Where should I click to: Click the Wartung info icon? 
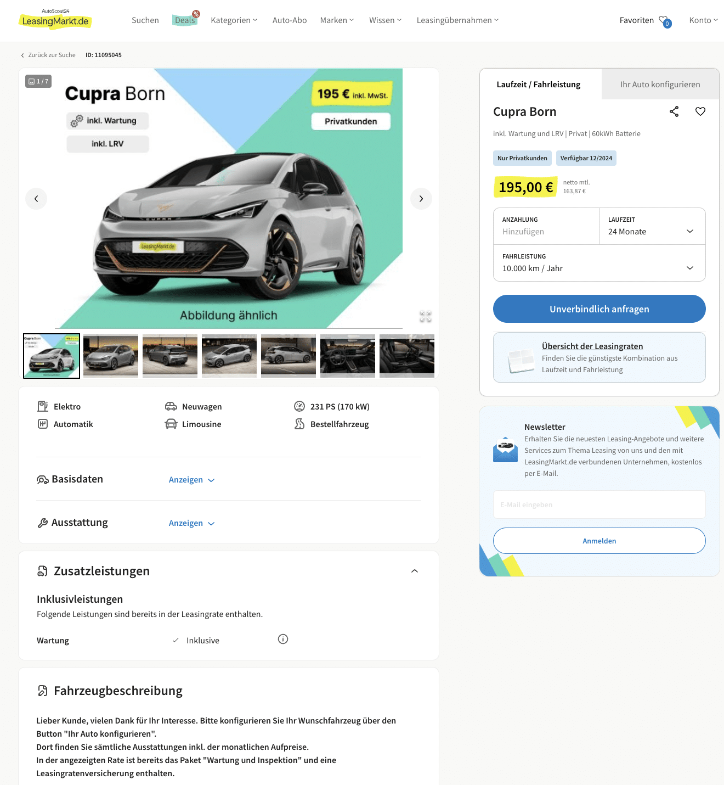coord(283,639)
